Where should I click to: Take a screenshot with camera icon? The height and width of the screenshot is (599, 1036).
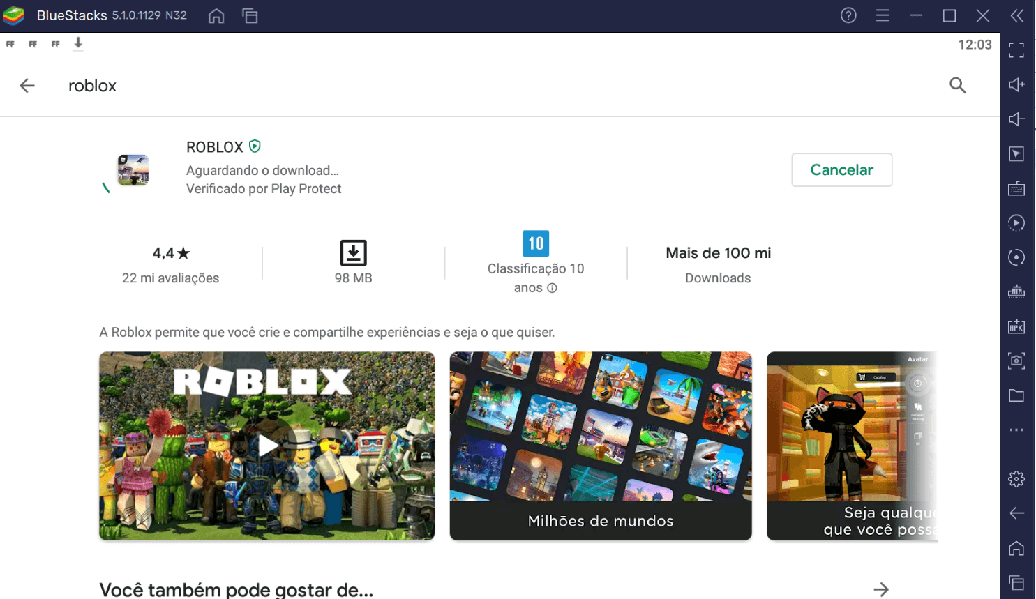click(x=1016, y=361)
